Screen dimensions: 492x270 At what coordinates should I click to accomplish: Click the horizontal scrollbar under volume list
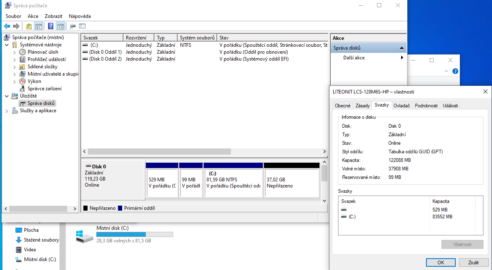[x=159, y=152]
